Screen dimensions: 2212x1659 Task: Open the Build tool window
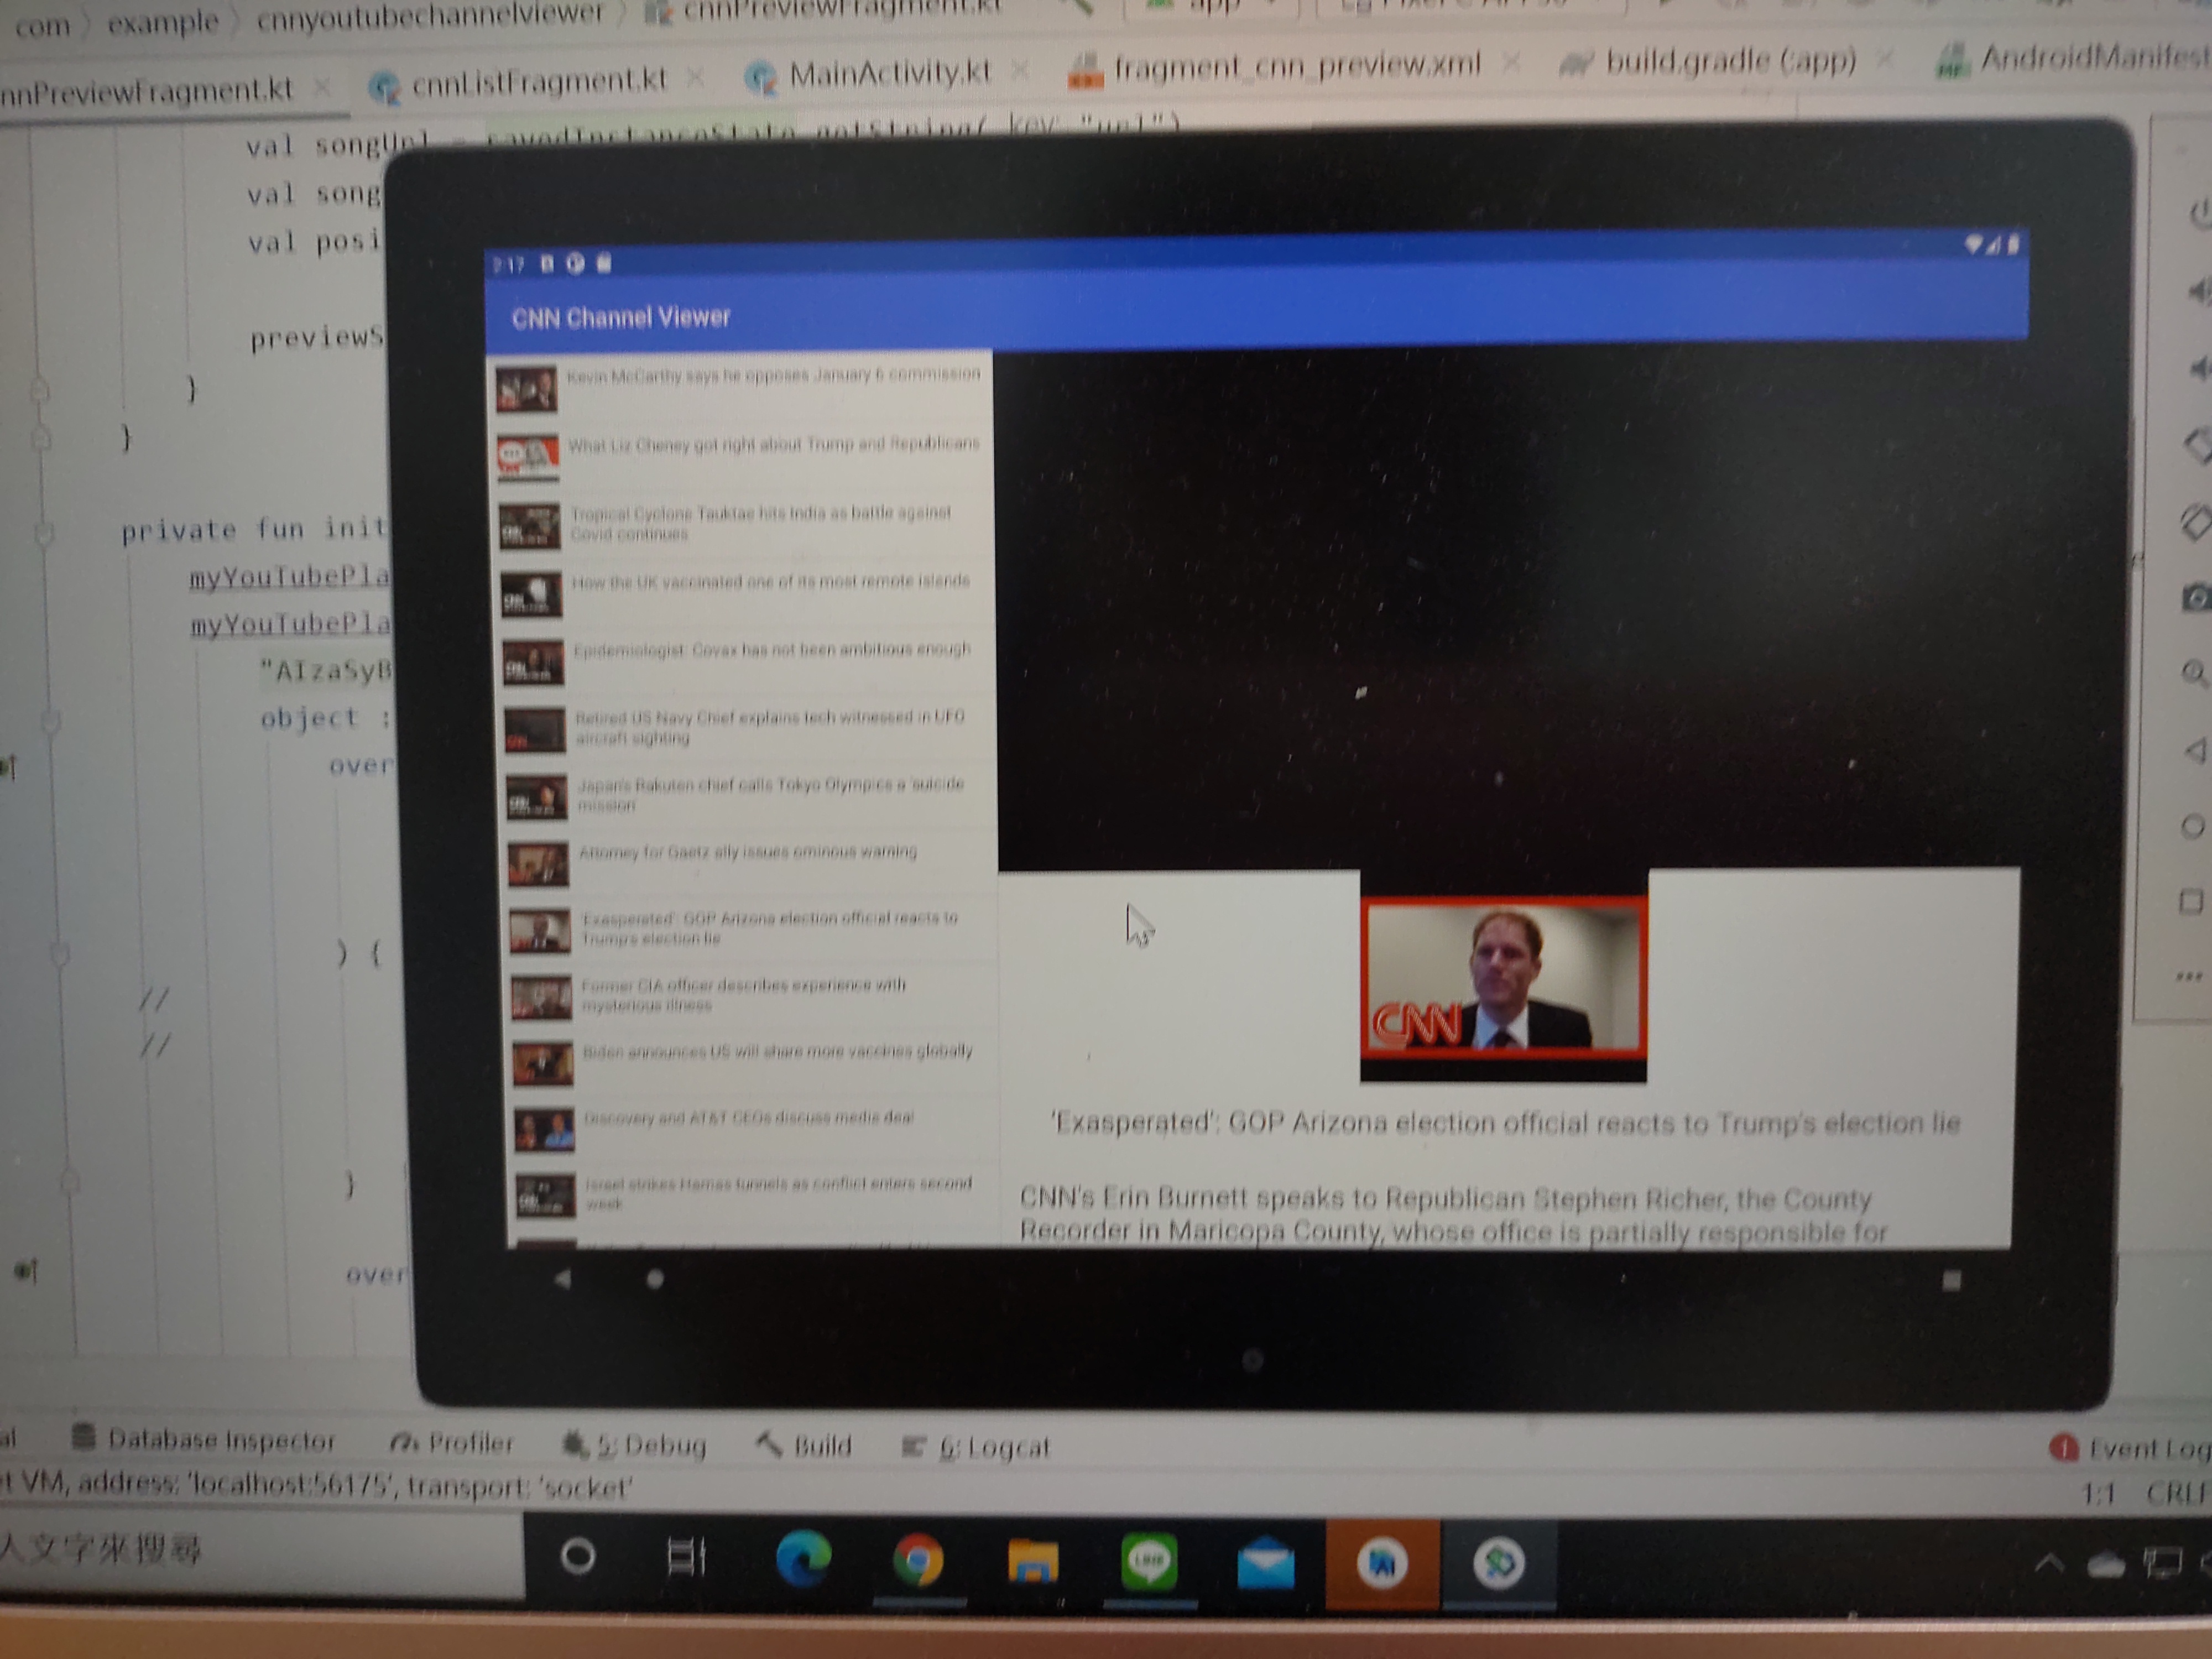click(x=804, y=1445)
